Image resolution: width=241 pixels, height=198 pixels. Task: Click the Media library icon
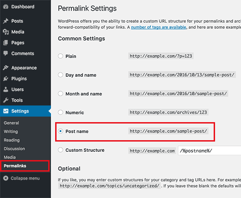[x=6, y=32]
